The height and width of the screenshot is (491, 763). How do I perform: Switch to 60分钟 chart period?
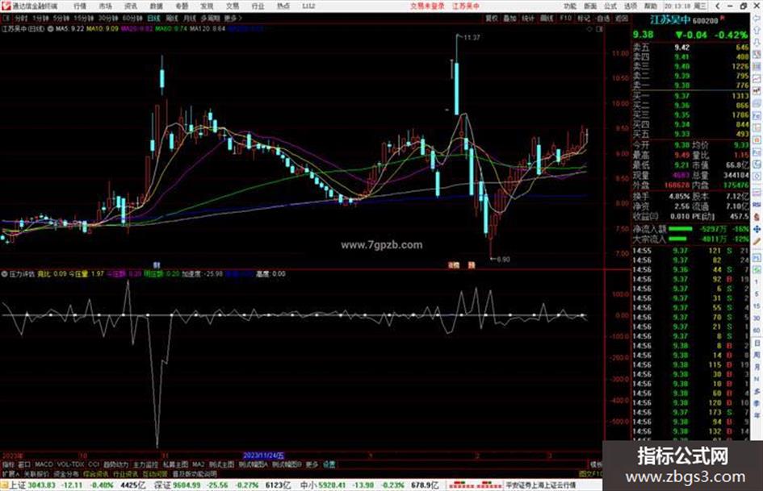132,18
